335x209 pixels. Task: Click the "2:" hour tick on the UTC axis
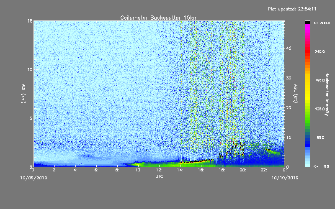(x=55, y=170)
